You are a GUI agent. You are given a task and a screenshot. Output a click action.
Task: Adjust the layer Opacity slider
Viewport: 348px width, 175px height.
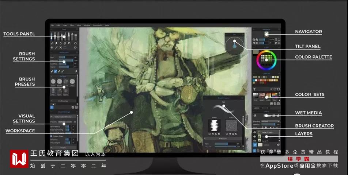(x=268, y=124)
